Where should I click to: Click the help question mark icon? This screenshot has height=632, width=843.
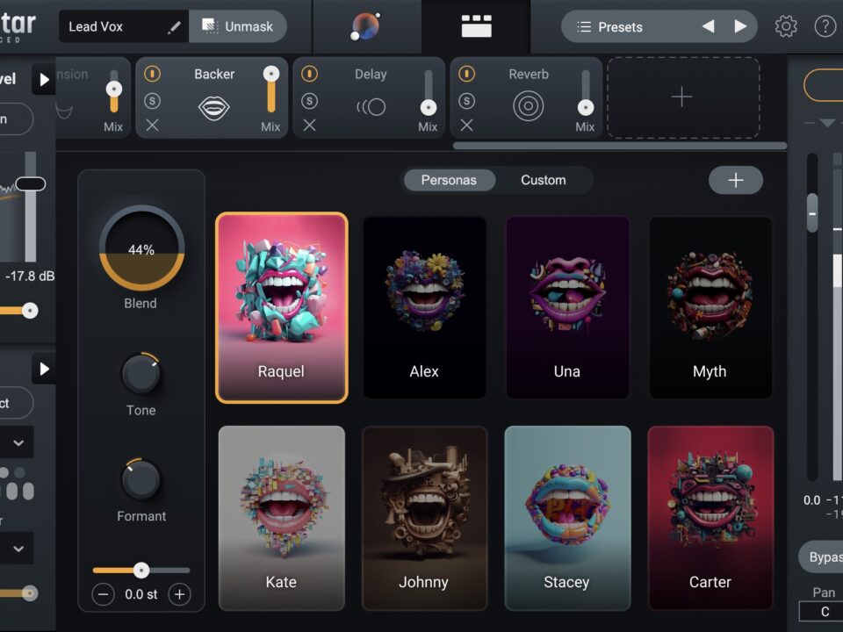click(x=825, y=27)
